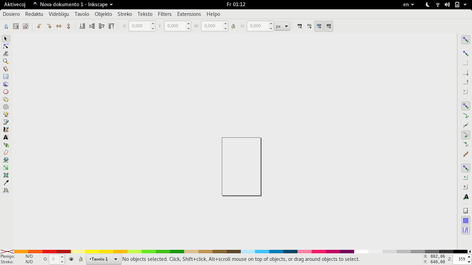
Task: Select the Gradient tool
Action: pos(6,168)
